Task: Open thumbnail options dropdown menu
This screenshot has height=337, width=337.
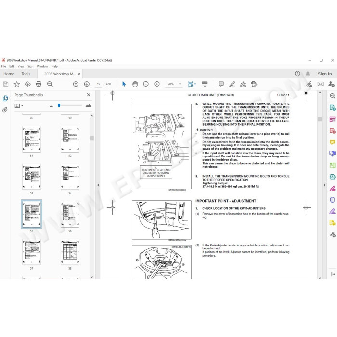Action: click(19, 106)
